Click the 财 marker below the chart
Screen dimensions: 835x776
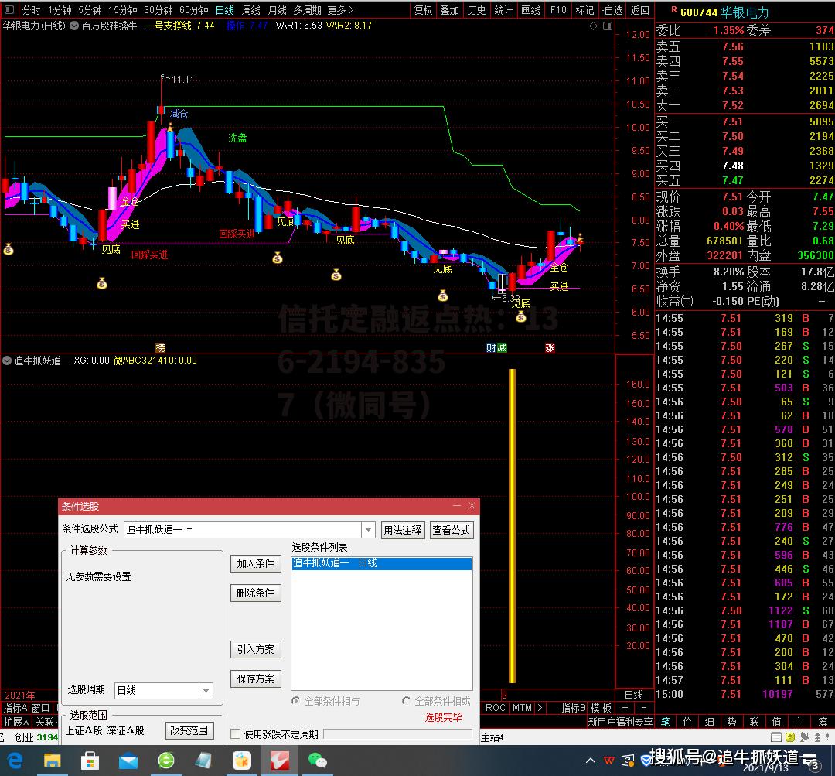point(491,348)
